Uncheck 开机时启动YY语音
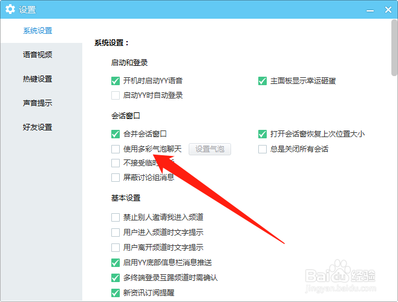Screen dimensions: 398x302 116,81
